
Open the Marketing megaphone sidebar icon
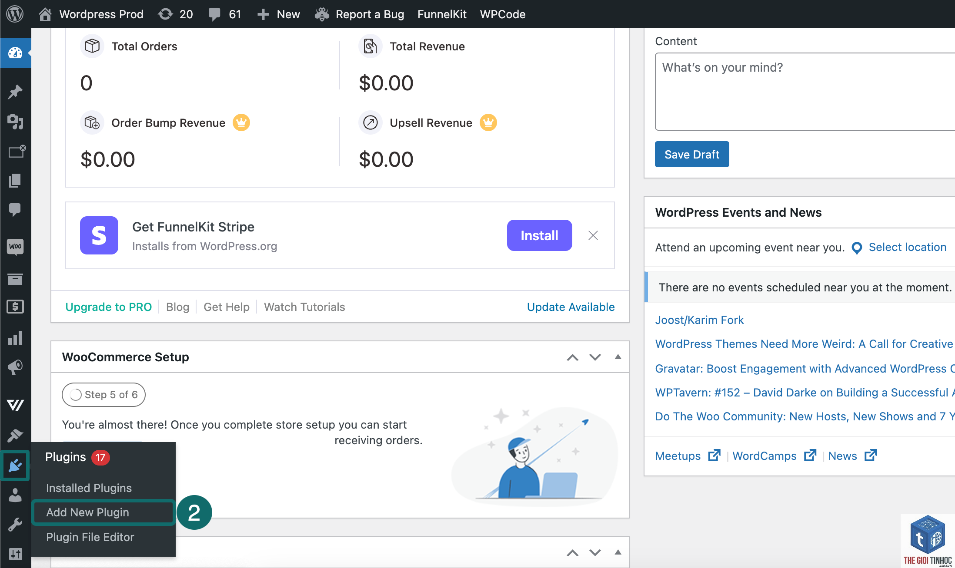(15, 367)
